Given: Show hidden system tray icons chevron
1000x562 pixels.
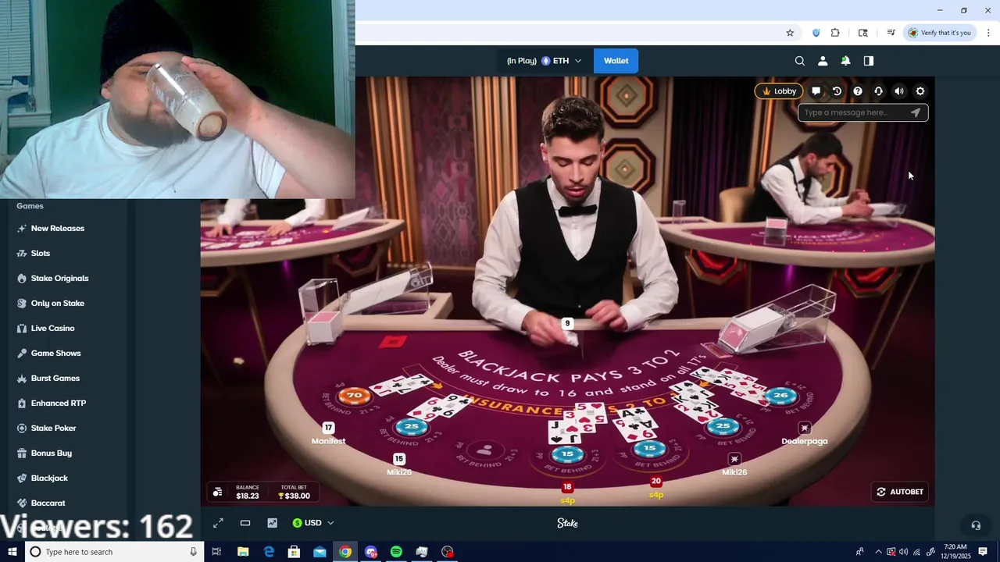Looking at the screenshot, I should [878, 552].
